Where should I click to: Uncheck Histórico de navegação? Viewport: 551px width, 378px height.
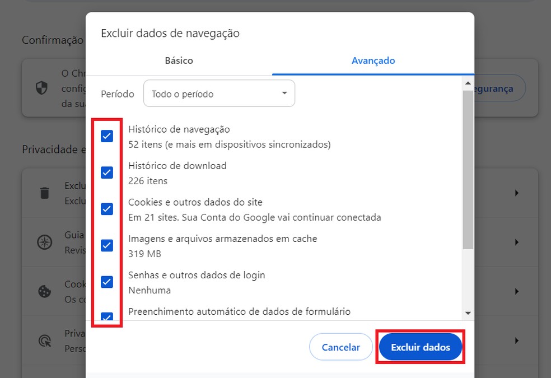[106, 136]
